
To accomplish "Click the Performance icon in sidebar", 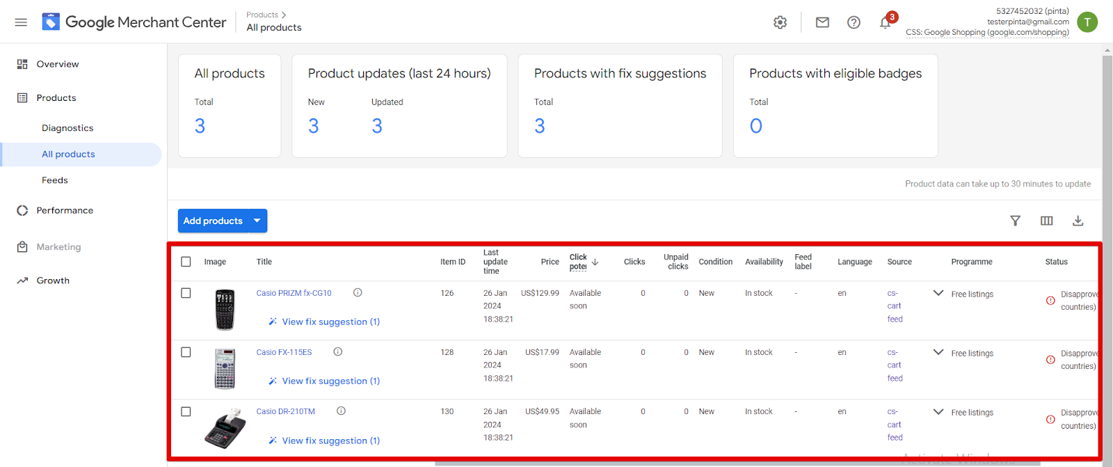I will 22,210.
